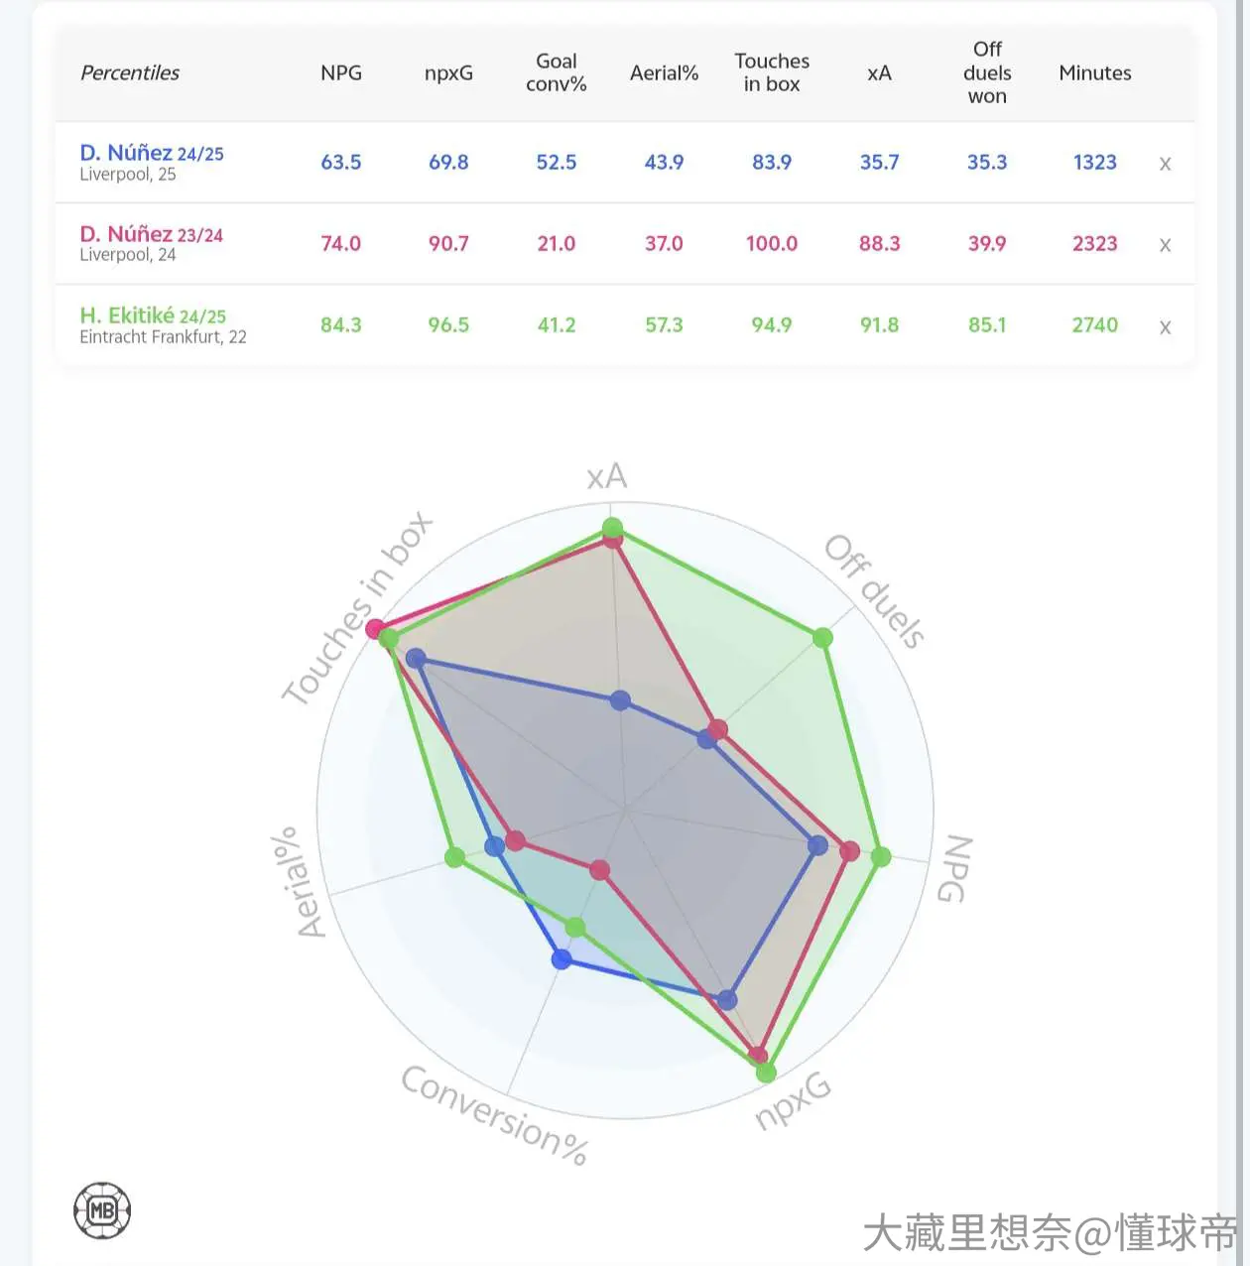Image resolution: width=1250 pixels, height=1266 pixels.
Task: Remove the D. Núñez 23/24 row
Action: (1165, 245)
